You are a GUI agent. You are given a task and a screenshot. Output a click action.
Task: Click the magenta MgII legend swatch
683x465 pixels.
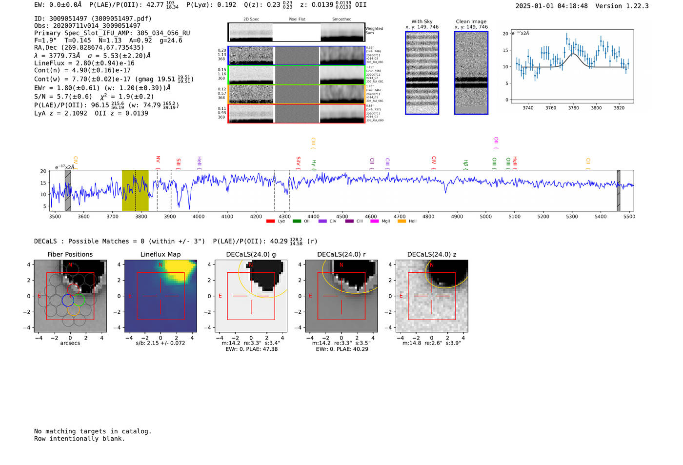click(x=374, y=222)
